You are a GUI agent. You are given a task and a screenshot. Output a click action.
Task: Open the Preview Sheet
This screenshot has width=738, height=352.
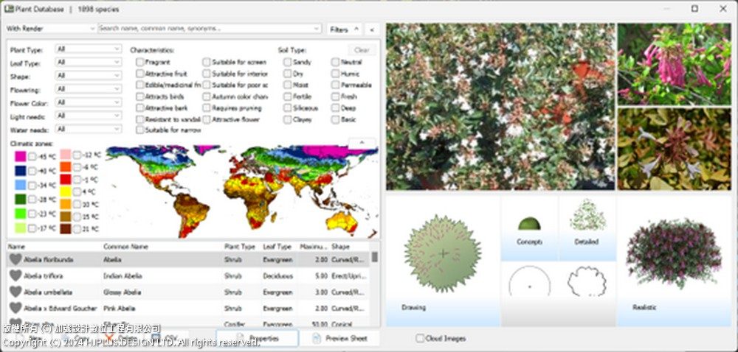click(x=339, y=339)
